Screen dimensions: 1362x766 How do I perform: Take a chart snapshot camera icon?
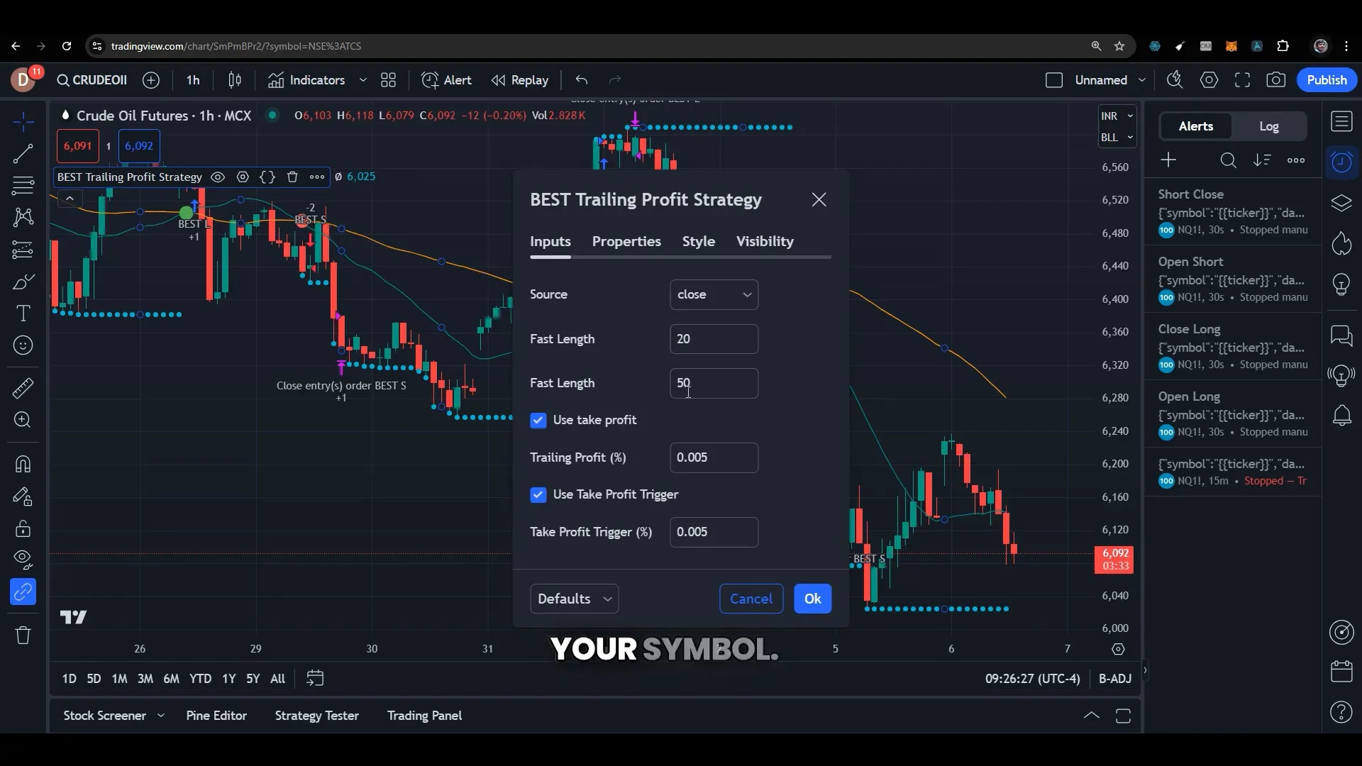(x=1276, y=80)
